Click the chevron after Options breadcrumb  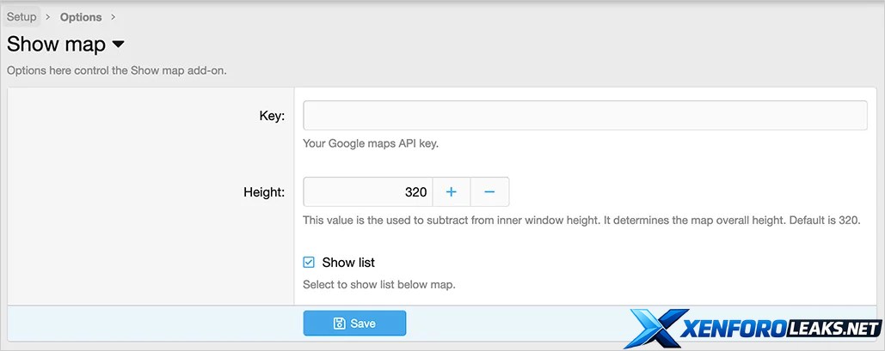point(113,17)
